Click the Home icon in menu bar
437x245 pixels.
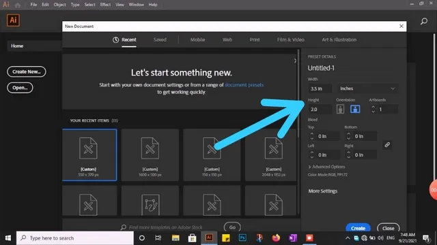tap(18, 5)
